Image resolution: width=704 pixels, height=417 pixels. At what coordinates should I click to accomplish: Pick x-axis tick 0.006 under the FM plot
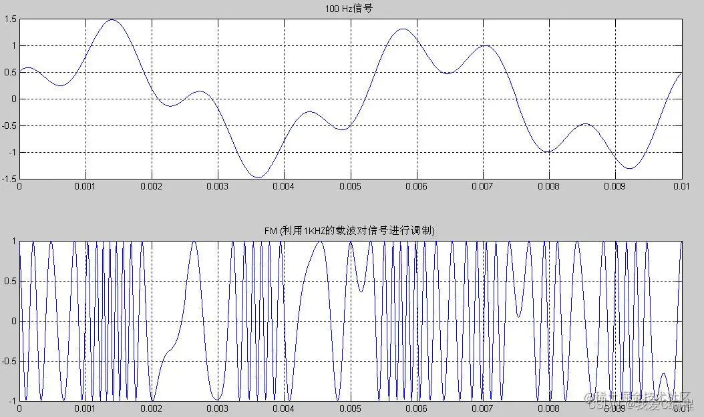pos(416,408)
